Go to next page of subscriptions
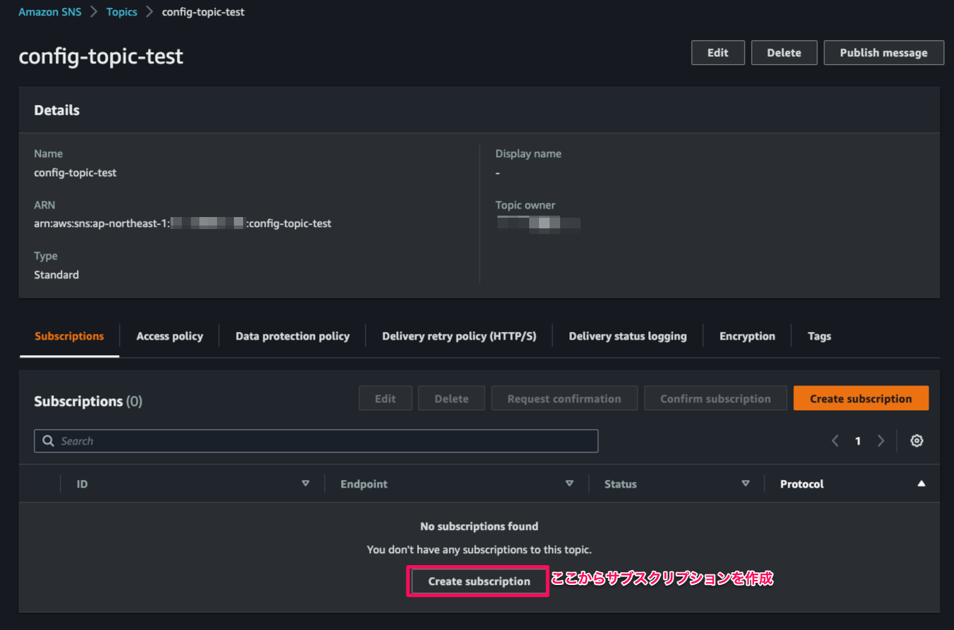Screen dimensions: 954x630 pyautogui.click(x=881, y=440)
